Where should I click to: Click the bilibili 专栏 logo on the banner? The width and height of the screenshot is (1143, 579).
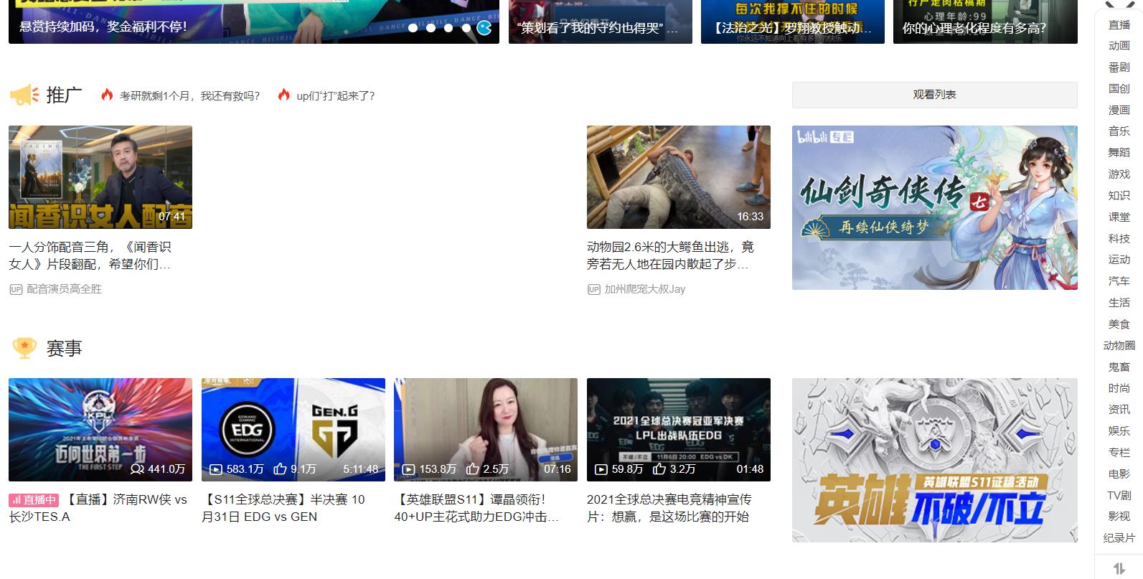pos(826,137)
